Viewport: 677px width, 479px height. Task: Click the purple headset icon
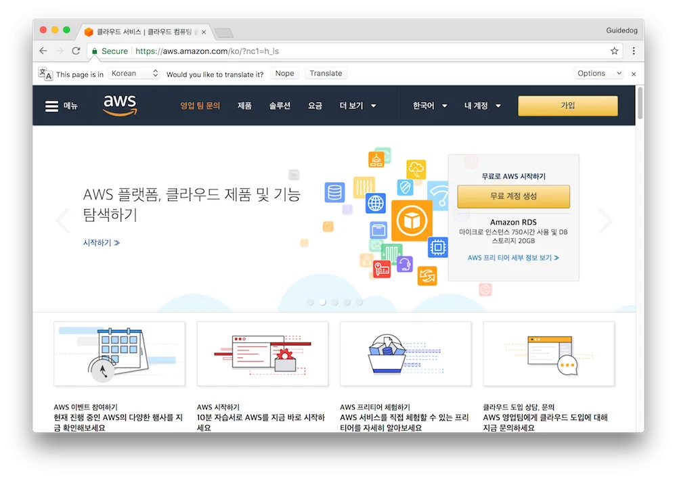[405, 264]
